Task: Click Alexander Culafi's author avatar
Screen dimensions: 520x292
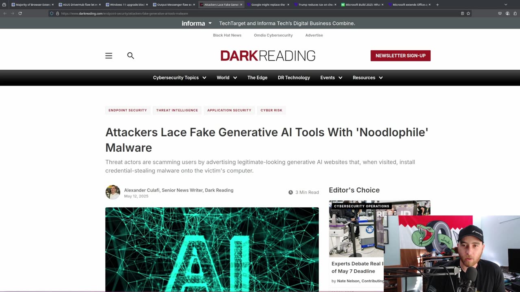Action: click(x=113, y=192)
